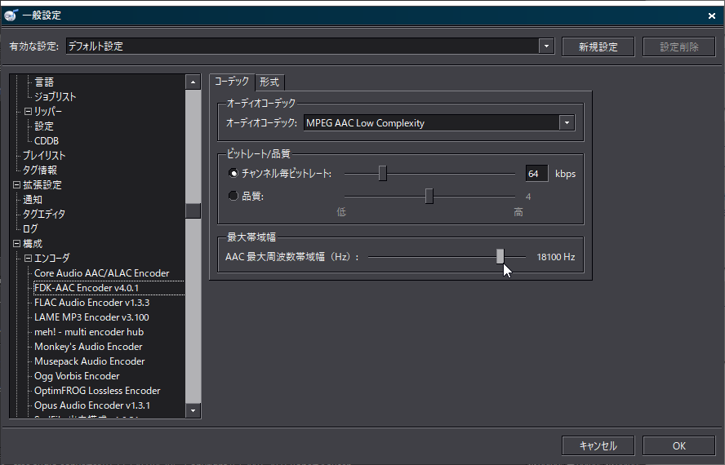
Task: Switch to the 形式 tab
Action: click(x=269, y=82)
